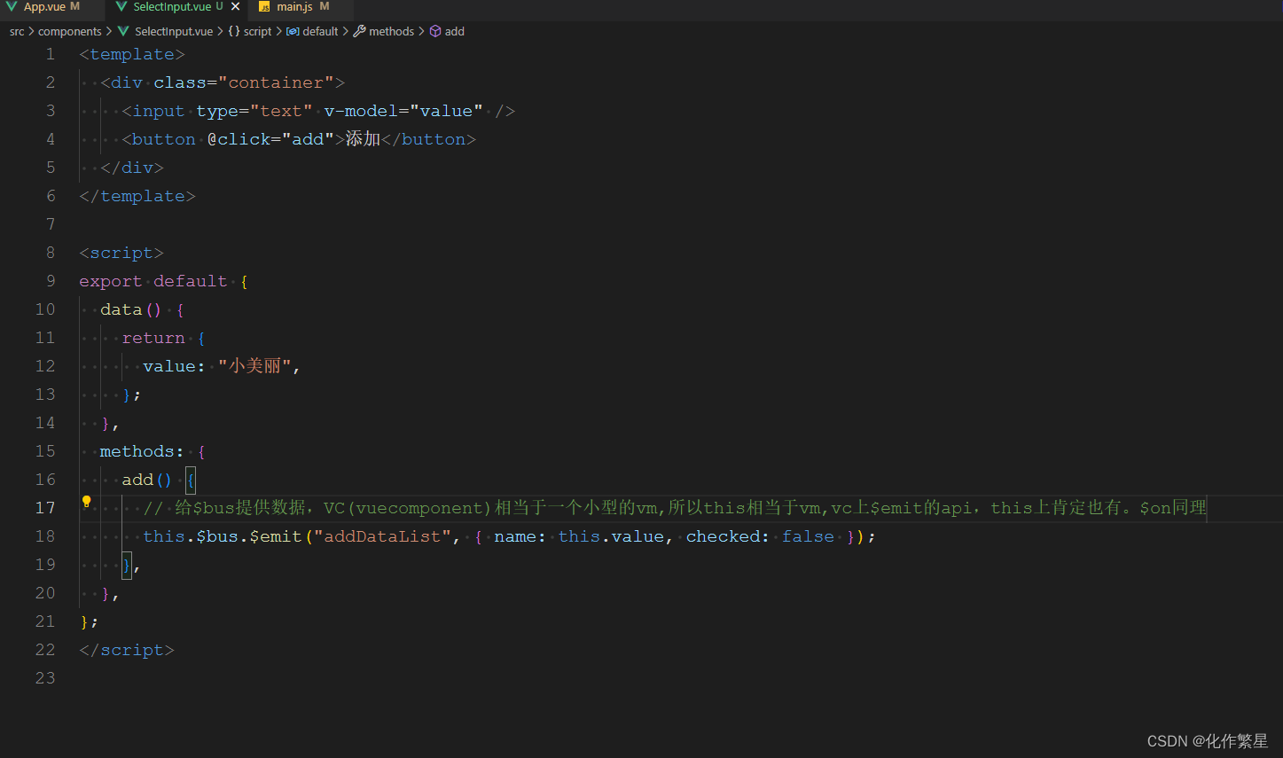Screen dimensions: 1283x758
Task: Click the Vue icon on SelectInput.vue tab
Action: 121,7
